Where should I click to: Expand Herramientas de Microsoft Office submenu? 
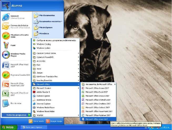tap(98, 84)
